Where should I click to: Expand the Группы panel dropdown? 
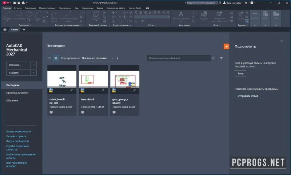[247, 25]
